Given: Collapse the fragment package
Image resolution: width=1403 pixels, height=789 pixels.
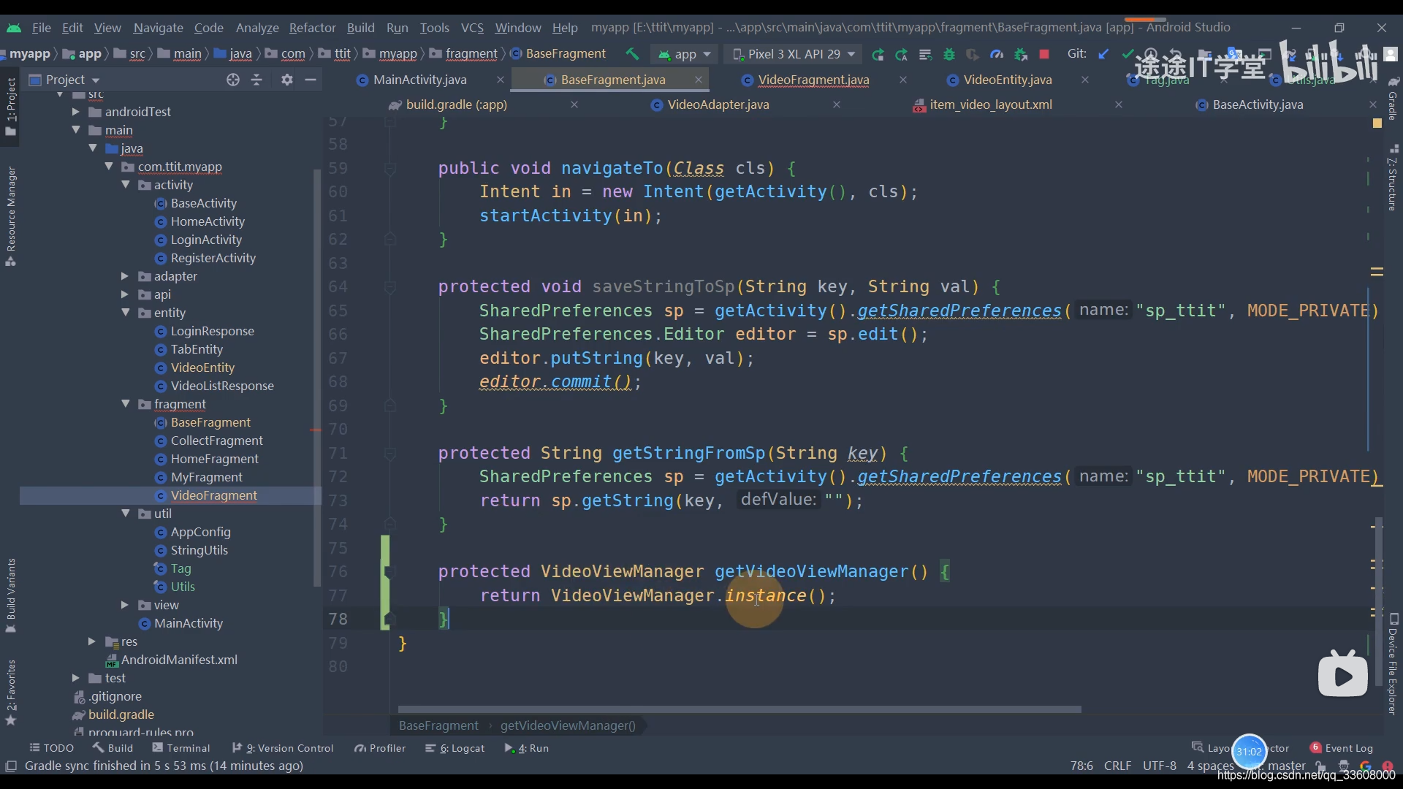Looking at the screenshot, I should pyautogui.click(x=126, y=404).
